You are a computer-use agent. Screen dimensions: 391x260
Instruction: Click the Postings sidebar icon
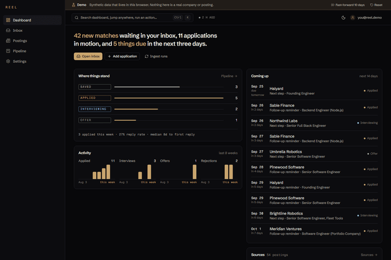click(8, 41)
